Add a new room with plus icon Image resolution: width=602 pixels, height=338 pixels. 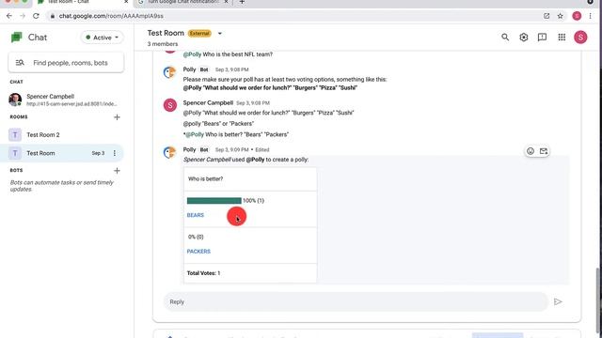coord(117,116)
